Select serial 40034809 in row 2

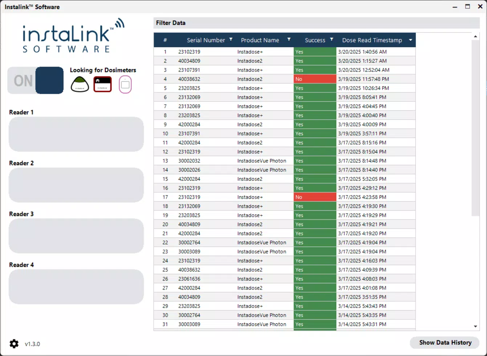pos(189,61)
